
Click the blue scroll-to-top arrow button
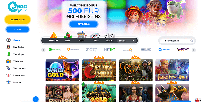[x=36, y=99]
